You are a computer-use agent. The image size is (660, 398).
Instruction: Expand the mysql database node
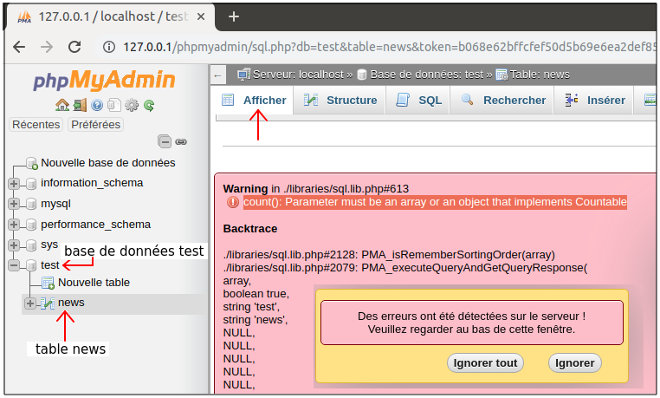[14, 204]
